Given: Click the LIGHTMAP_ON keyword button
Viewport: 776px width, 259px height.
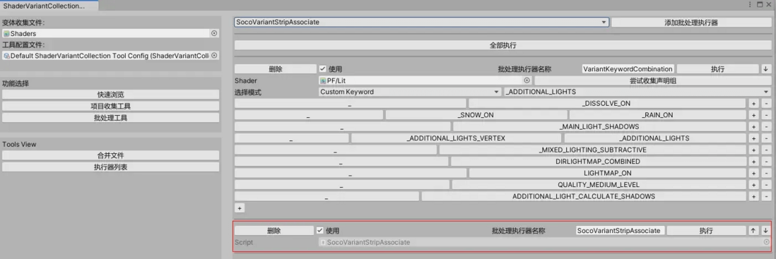Looking at the screenshot, I should [607, 173].
